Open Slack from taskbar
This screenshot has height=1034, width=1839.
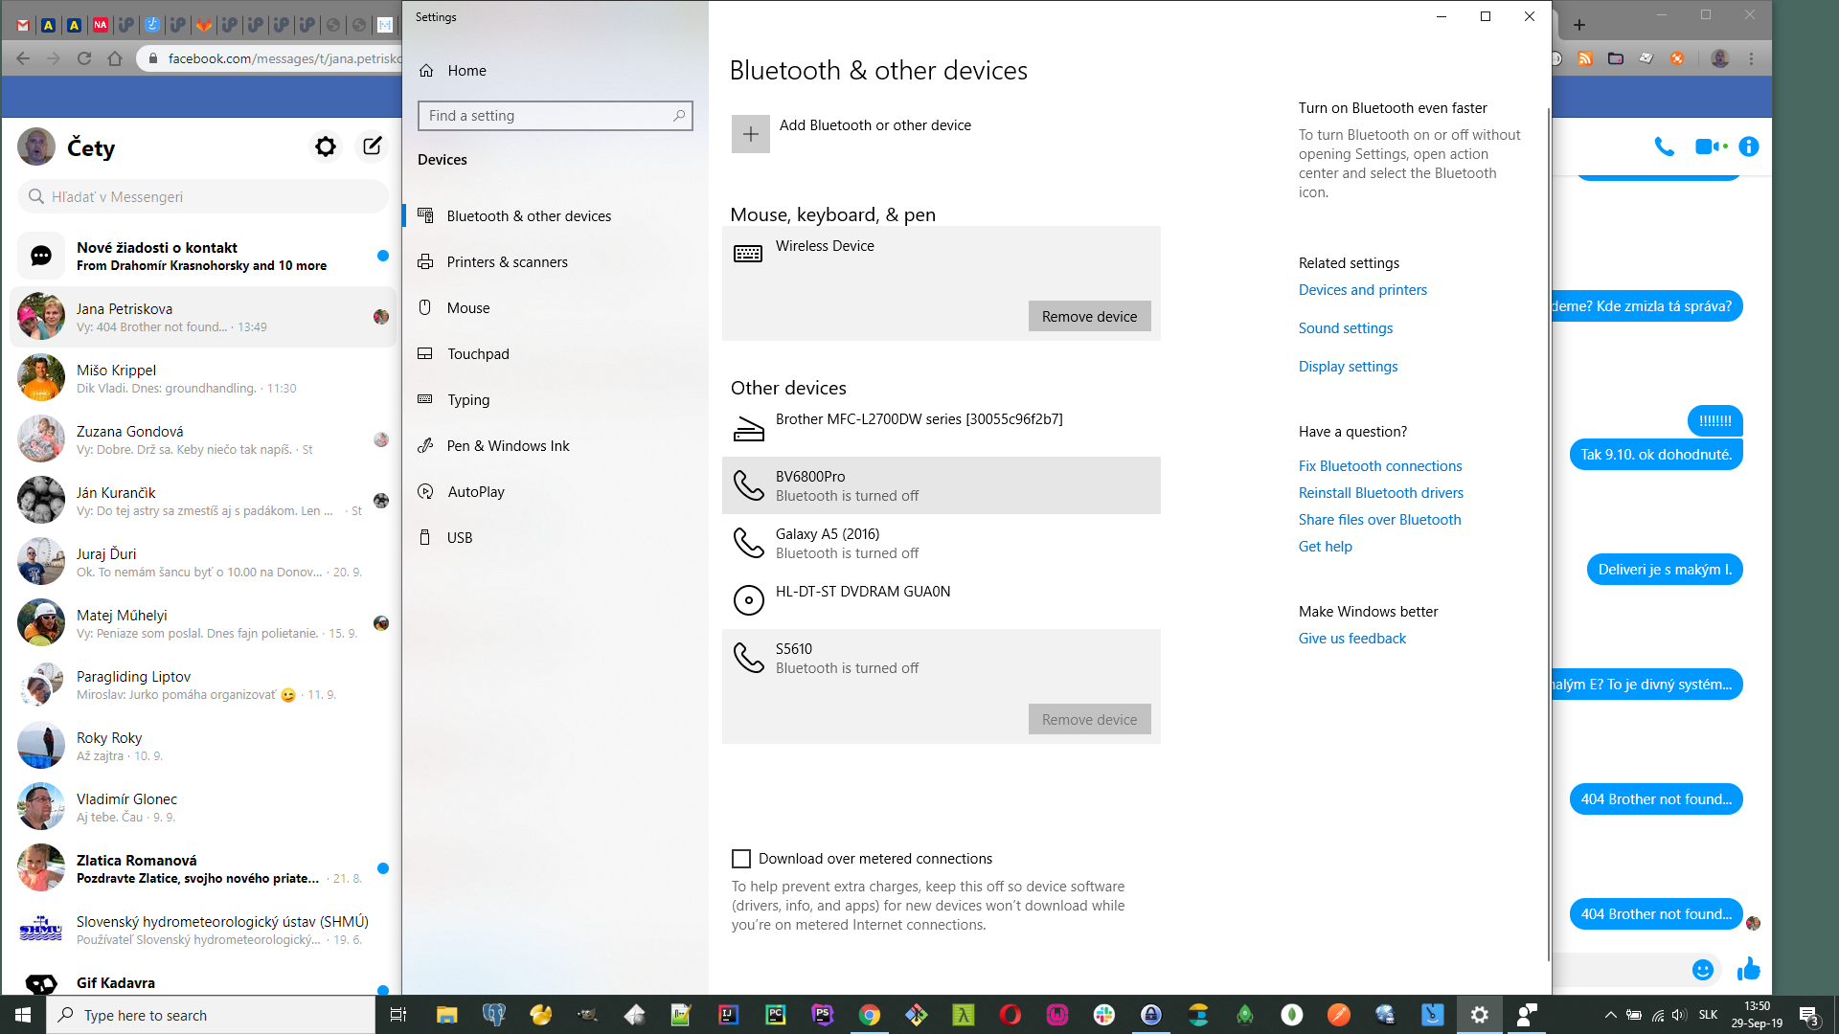click(x=1104, y=1015)
